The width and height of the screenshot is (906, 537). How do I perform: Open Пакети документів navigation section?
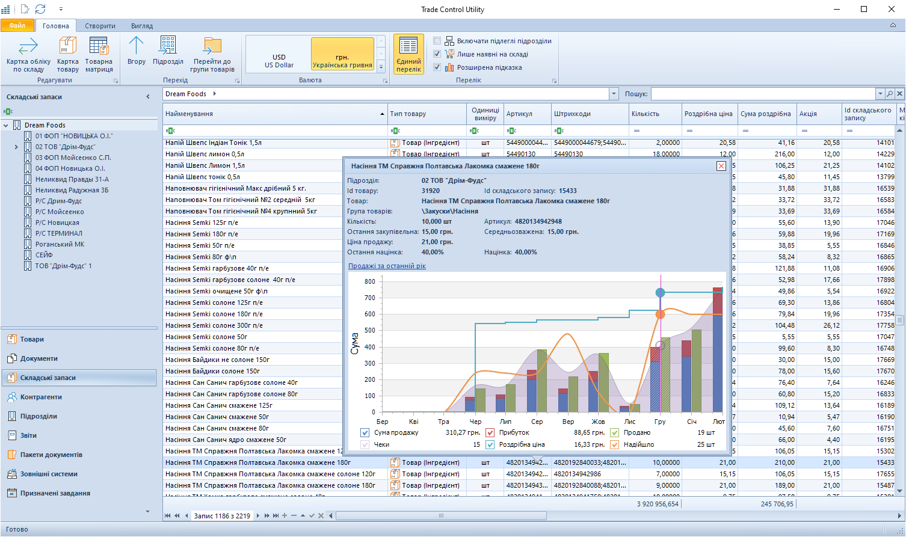coord(79,455)
